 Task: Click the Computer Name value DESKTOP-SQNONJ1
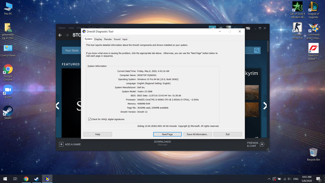coord(147,75)
